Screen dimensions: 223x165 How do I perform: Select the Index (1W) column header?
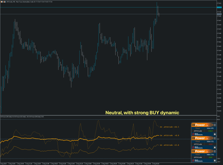210,155
